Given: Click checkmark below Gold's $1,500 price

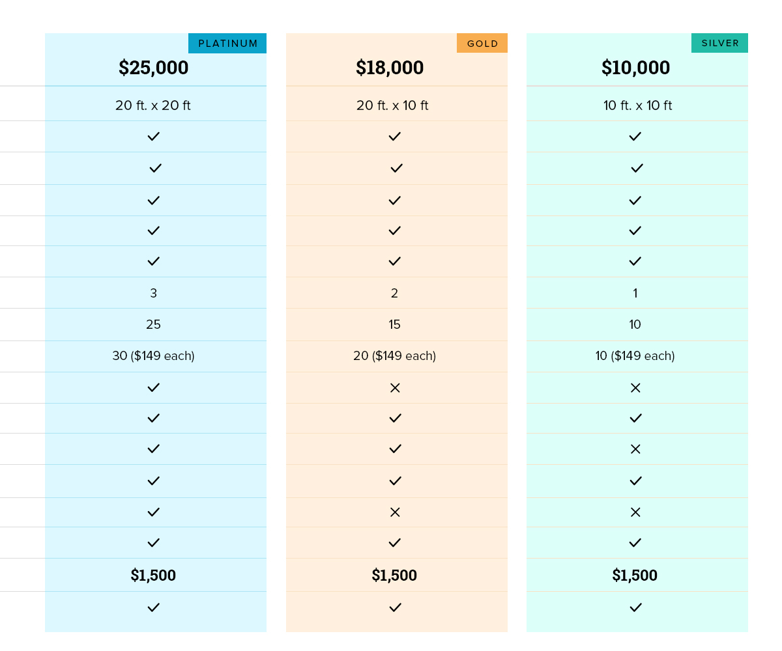Looking at the screenshot, I should pos(394,607).
